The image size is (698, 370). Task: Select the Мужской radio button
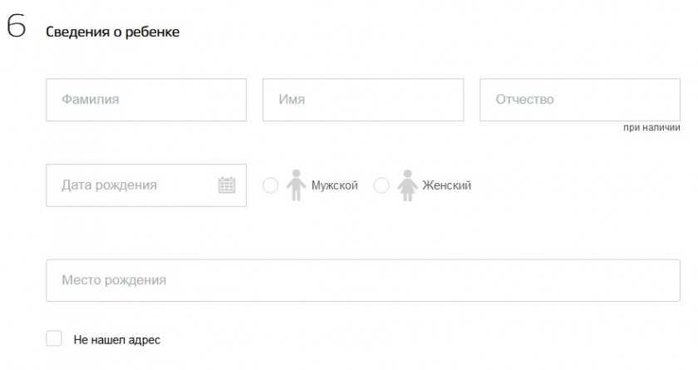(x=270, y=185)
